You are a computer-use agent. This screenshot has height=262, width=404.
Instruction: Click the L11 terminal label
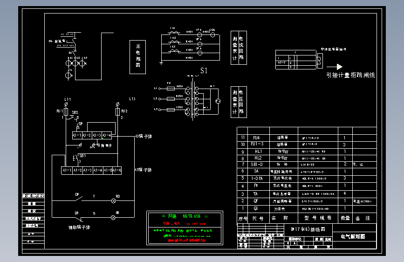click(68, 99)
